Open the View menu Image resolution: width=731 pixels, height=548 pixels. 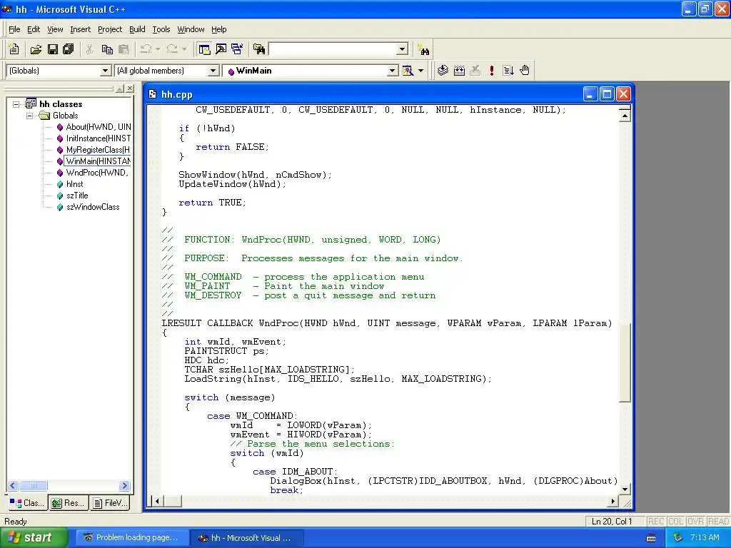point(55,29)
